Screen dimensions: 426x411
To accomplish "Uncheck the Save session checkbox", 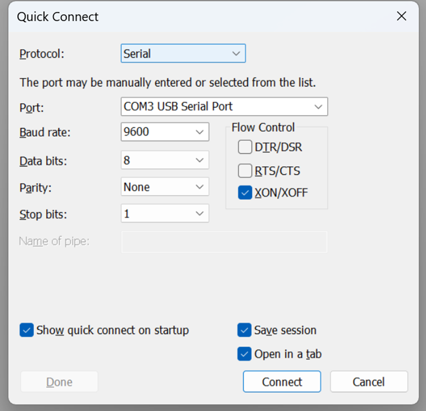I will [x=244, y=330].
